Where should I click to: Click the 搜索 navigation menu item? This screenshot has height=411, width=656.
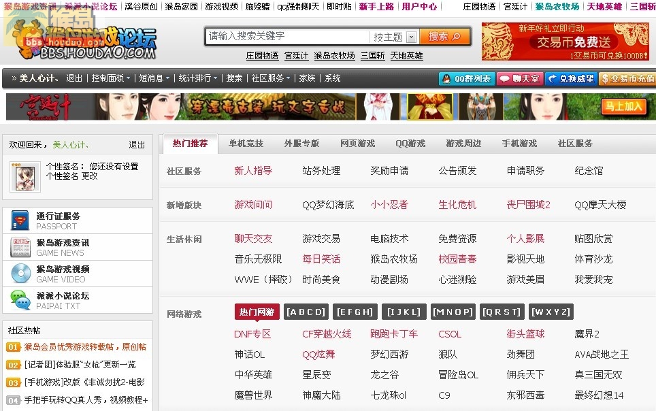(234, 78)
